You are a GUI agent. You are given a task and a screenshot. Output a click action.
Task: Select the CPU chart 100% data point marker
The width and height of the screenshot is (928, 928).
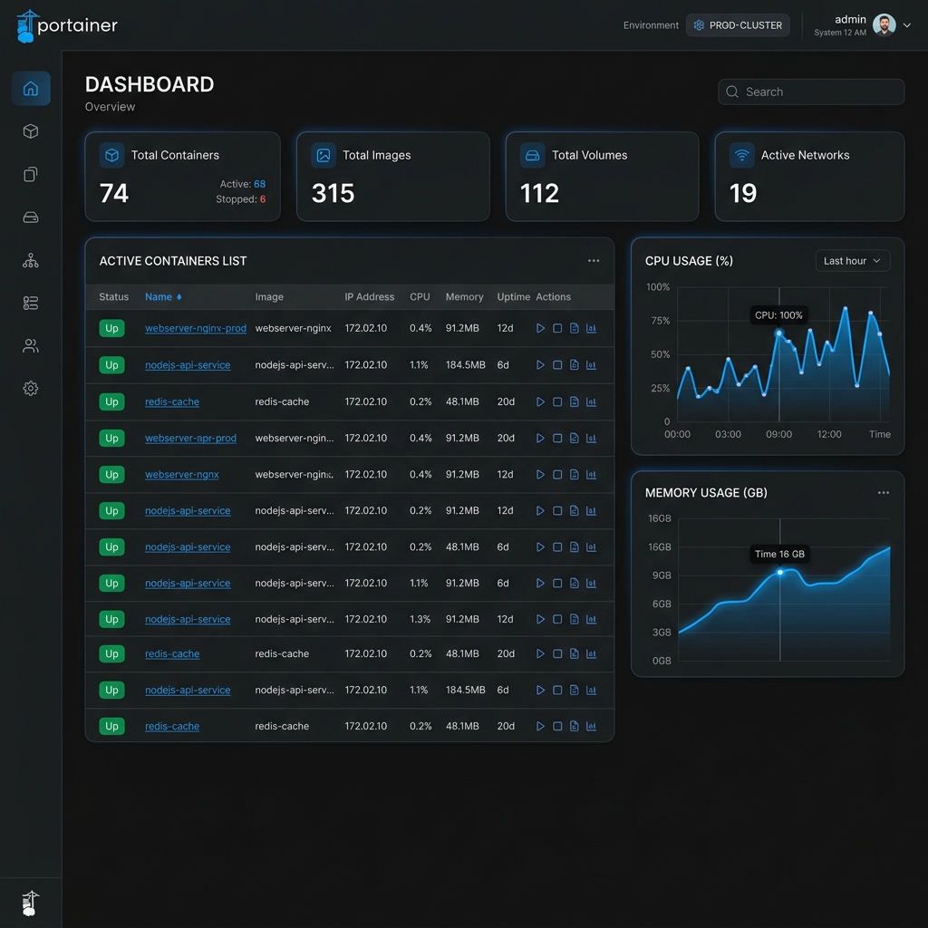(778, 333)
